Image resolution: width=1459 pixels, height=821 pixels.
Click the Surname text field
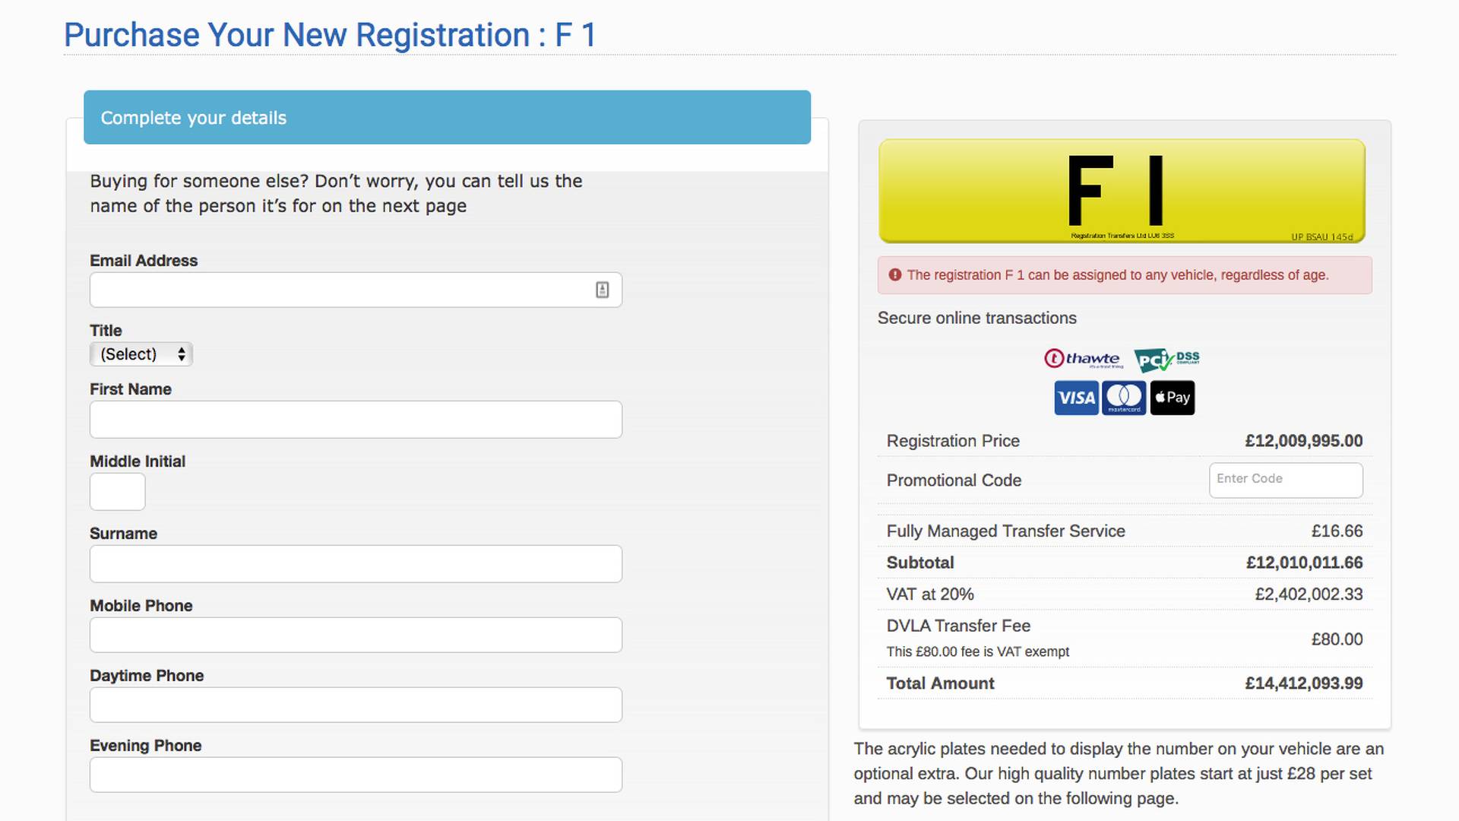[356, 564]
